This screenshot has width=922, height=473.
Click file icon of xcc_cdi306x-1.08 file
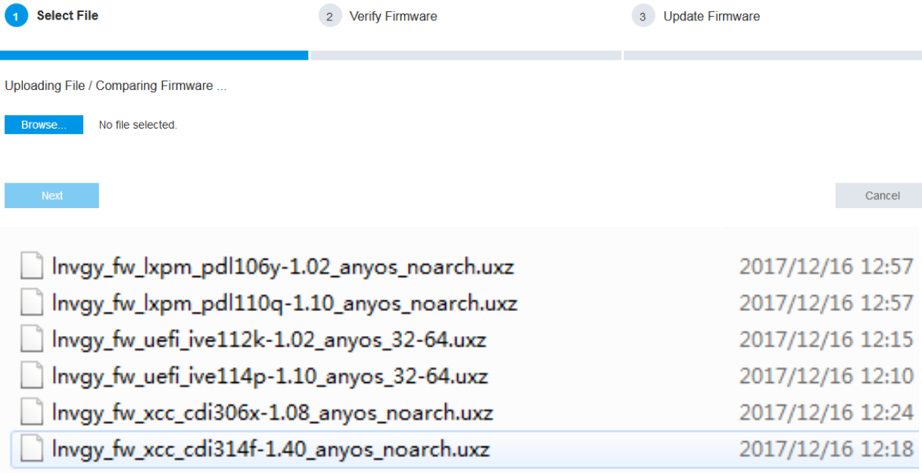(31, 412)
